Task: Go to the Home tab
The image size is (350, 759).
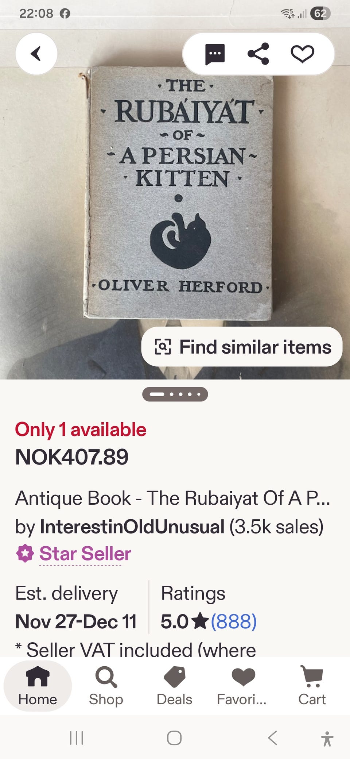Action: coord(38,686)
